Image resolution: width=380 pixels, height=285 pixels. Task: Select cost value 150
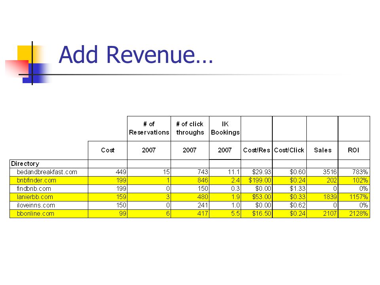[x=108, y=205]
